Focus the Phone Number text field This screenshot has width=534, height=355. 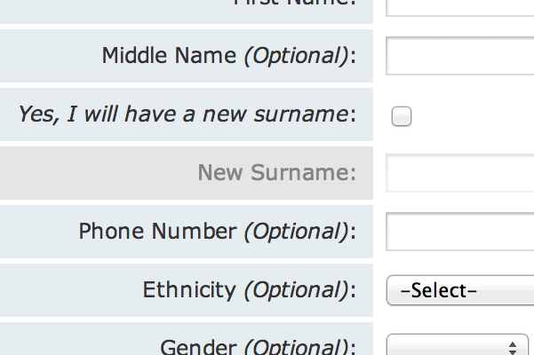click(460, 232)
